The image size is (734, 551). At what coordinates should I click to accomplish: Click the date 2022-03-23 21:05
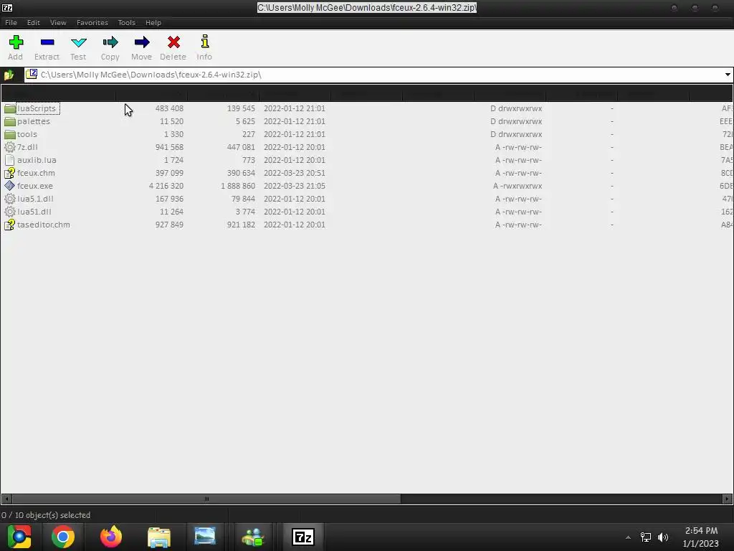pyautogui.click(x=295, y=186)
